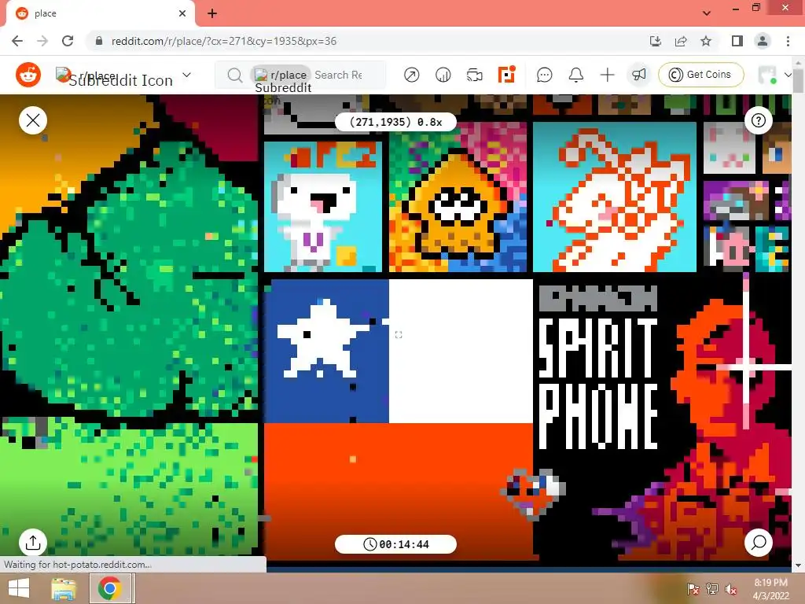Open the Windows Start button

19,588
